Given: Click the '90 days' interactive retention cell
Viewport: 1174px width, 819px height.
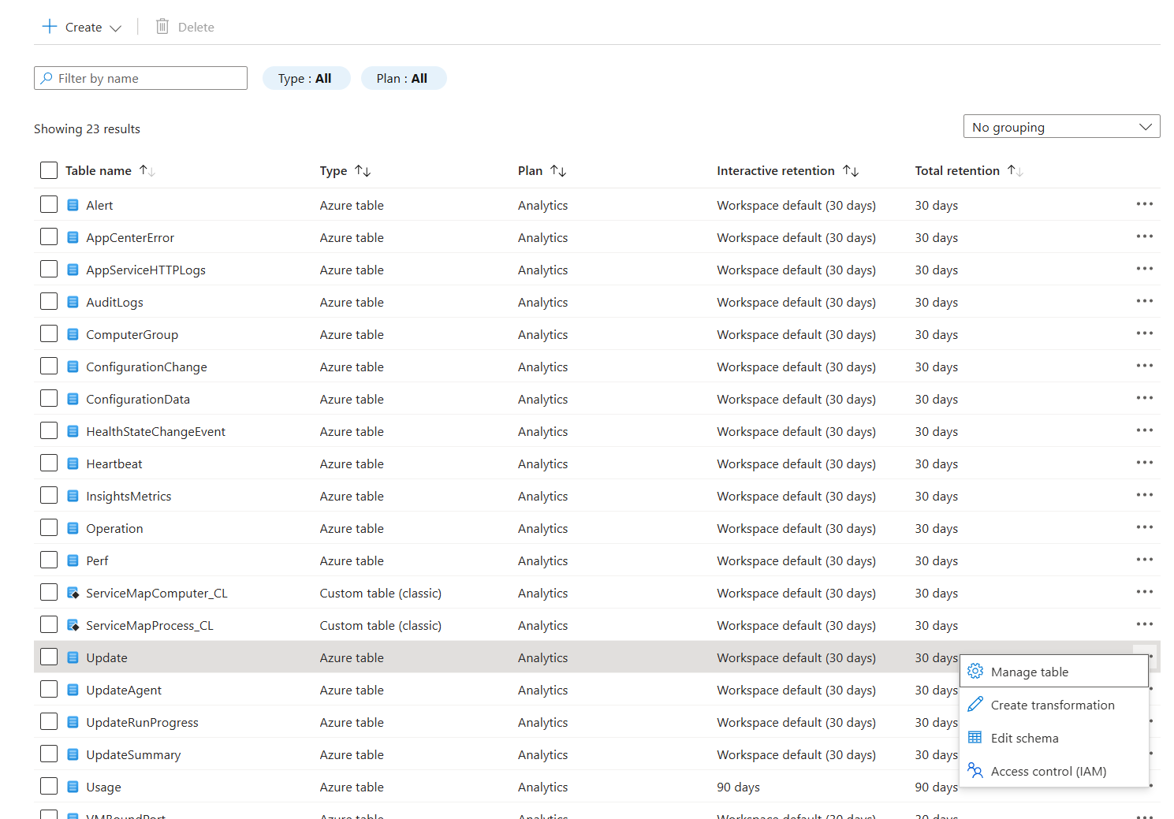Looking at the screenshot, I should (738, 787).
